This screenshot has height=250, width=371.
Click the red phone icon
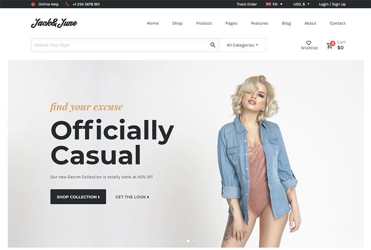[67, 4]
